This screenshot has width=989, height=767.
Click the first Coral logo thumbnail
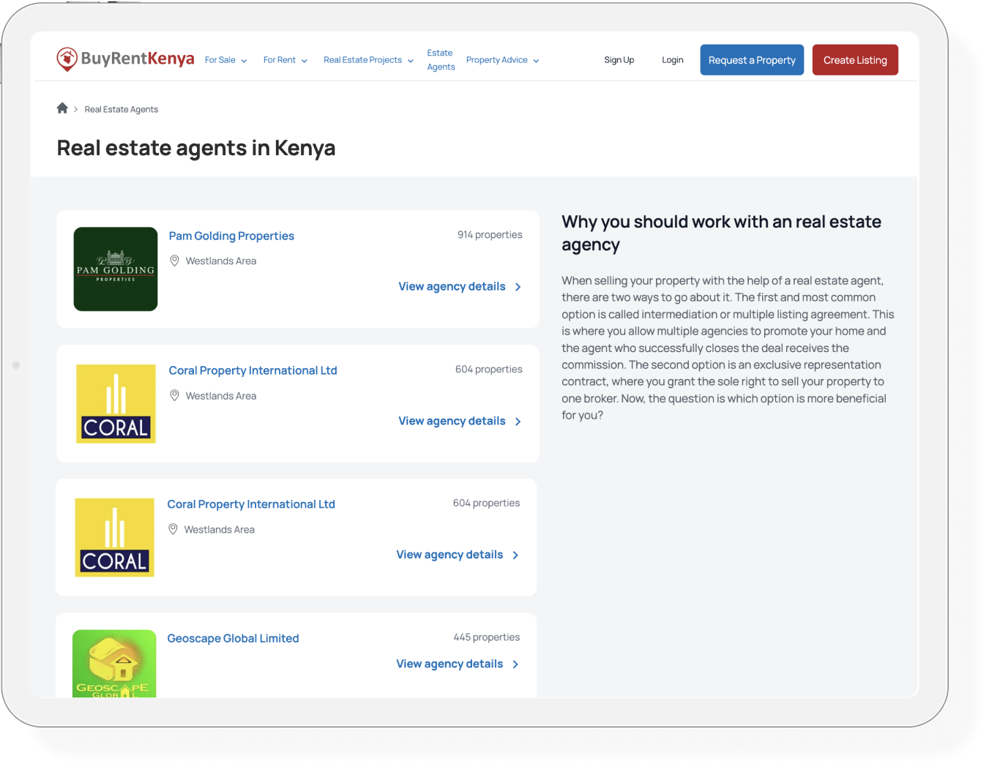[116, 404]
